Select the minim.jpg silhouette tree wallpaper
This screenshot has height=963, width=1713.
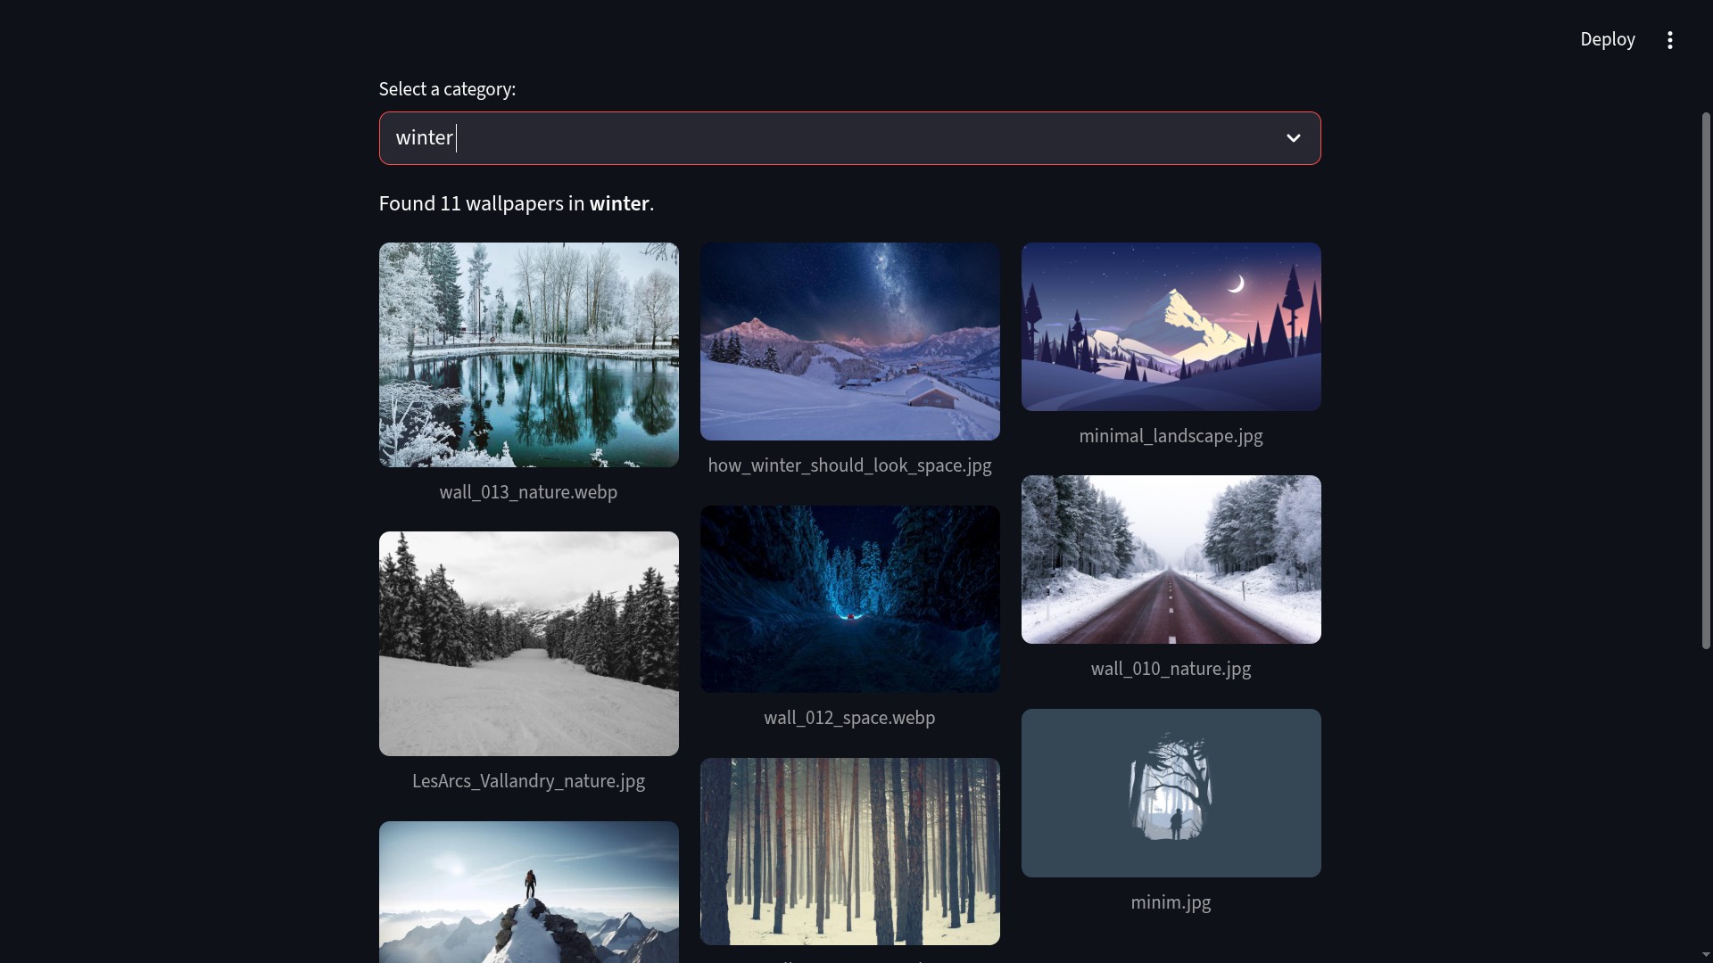click(1171, 793)
